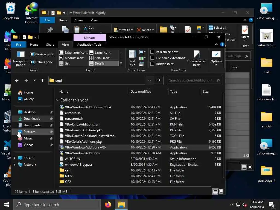Open the muted volume tray icon
This screenshot has height=210, width=280.
[x=244, y=205]
